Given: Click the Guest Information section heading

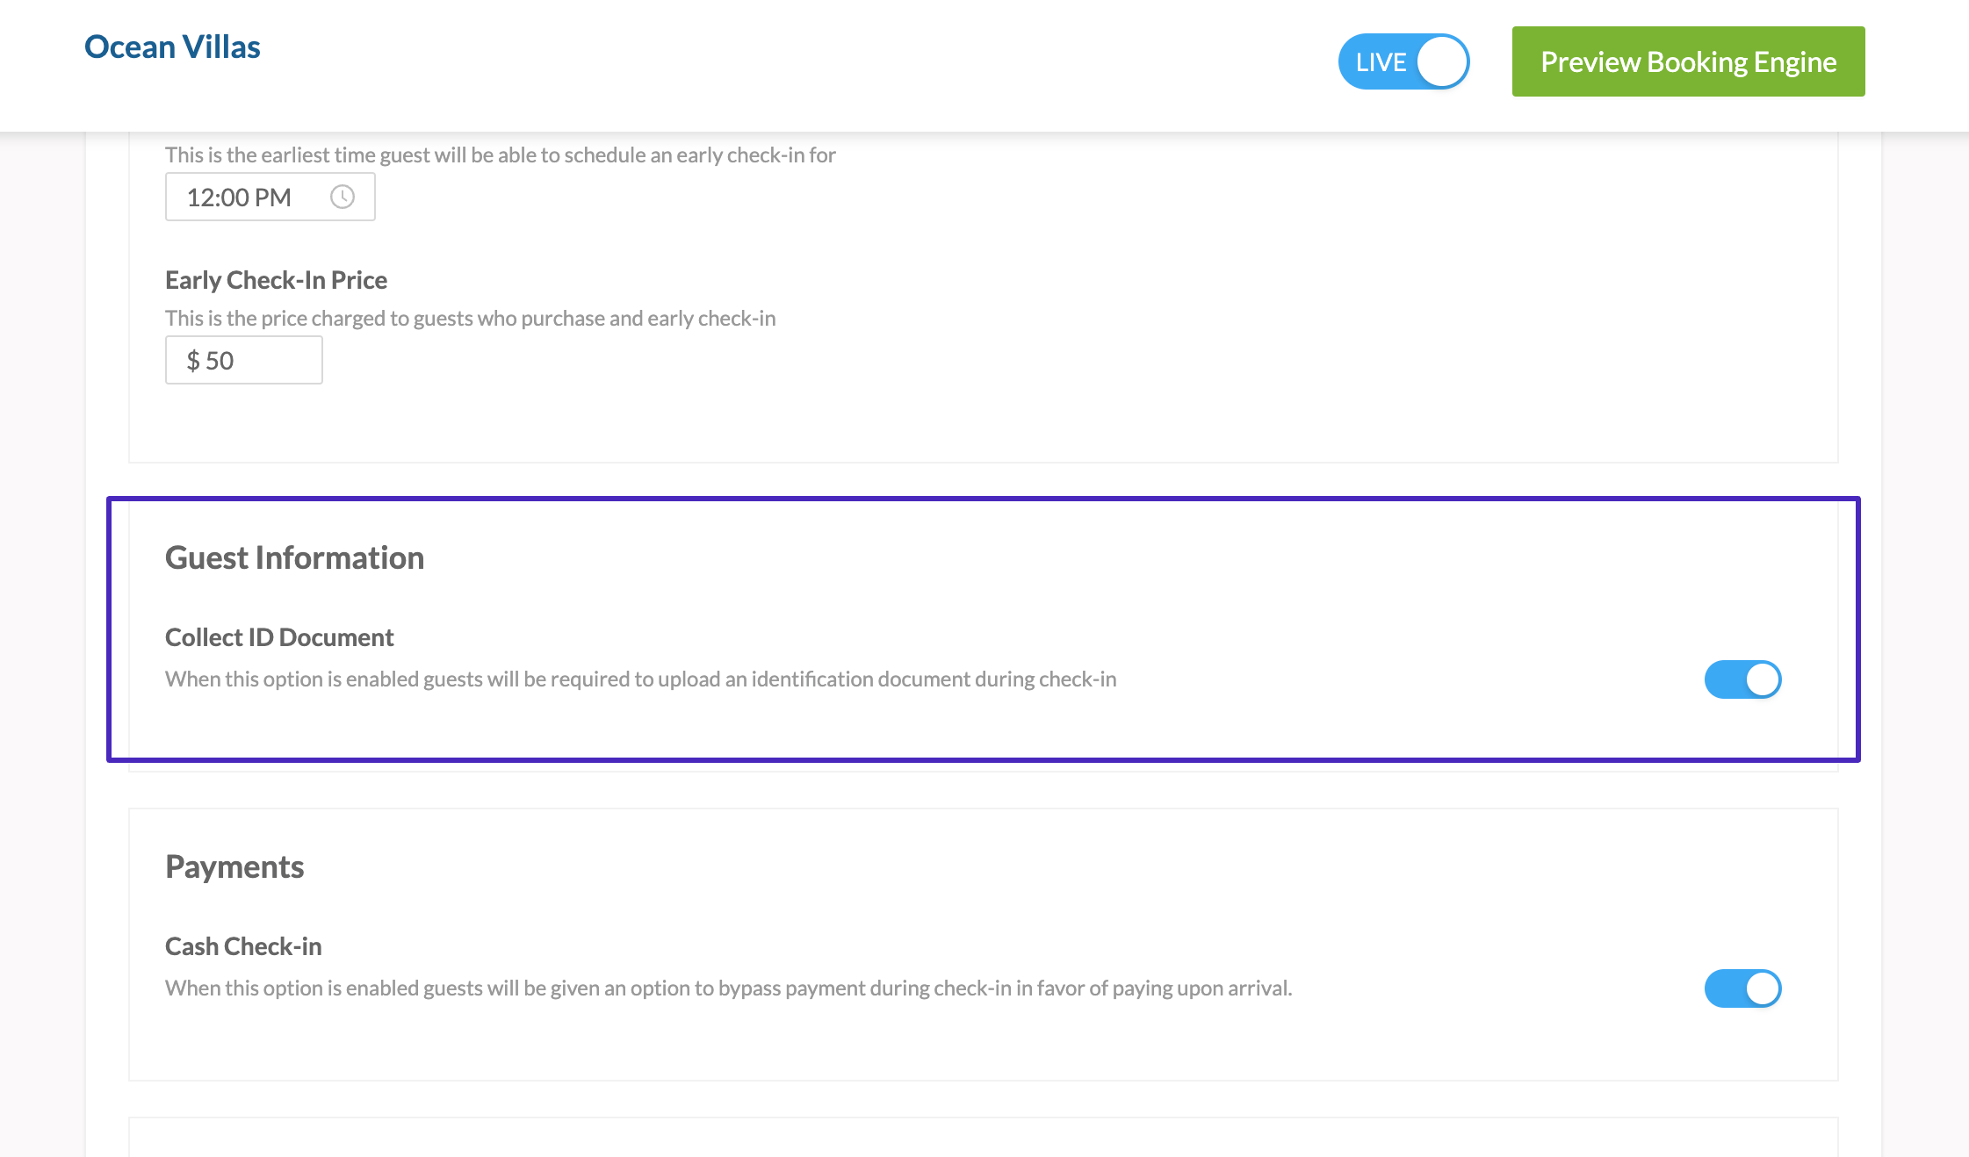Looking at the screenshot, I should [x=294, y=557].
